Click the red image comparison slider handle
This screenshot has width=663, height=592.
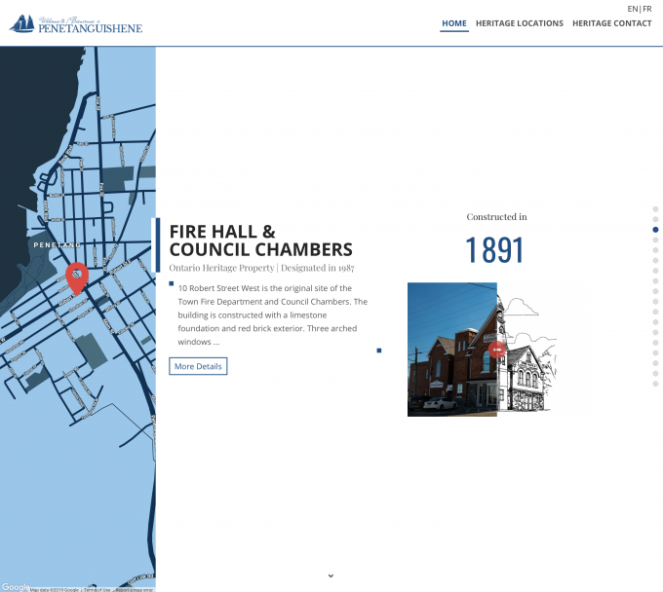pos(497,350)
